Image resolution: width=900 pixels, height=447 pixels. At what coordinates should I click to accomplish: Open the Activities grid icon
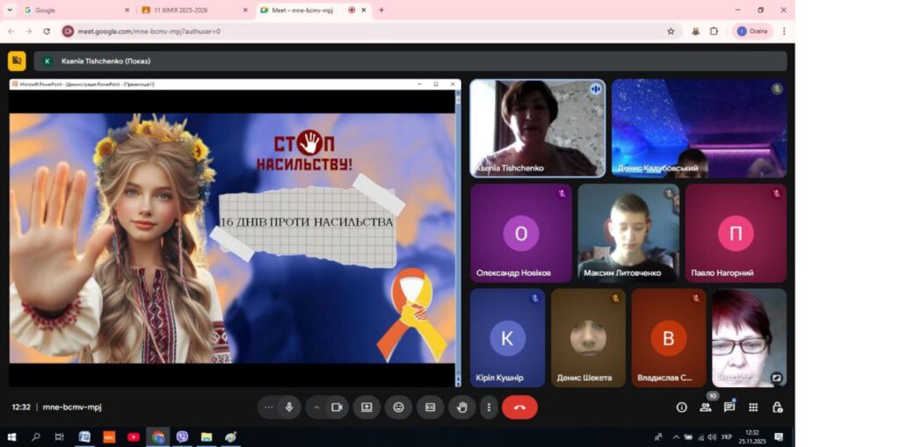pyautogui.click(x=753, y=407)
